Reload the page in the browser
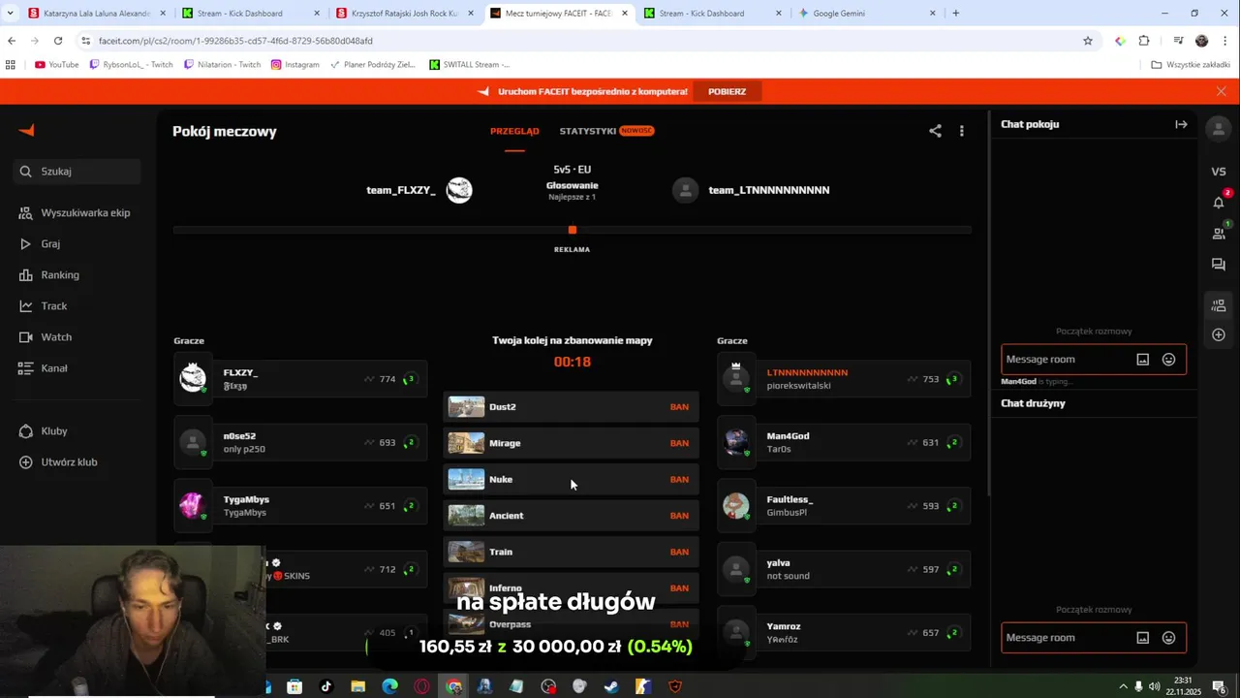Screen dimensions: 1240x698 pyautogui.click(x=58, y=41)
